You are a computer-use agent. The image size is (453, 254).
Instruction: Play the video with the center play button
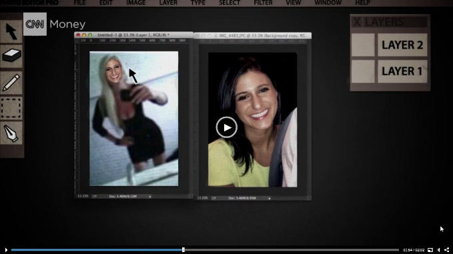(227, 127)
